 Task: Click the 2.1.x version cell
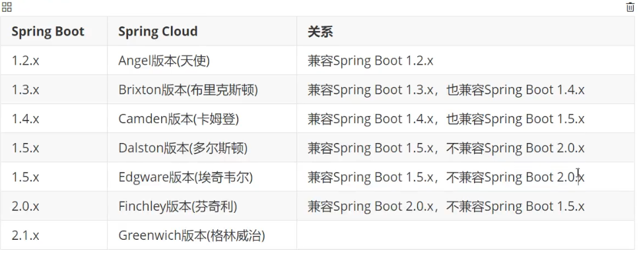(x=54, y=235)
